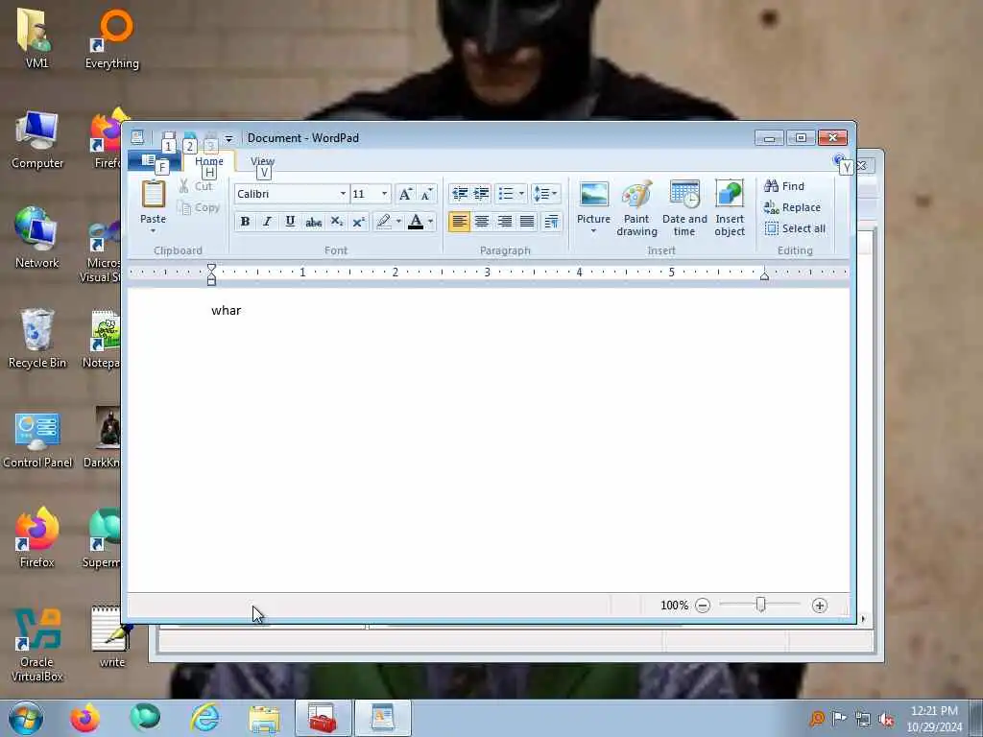Toggle Strikethrough formatting
Image resolution: width=983 pixels, height=737 pixels.
tap(314, 222)
